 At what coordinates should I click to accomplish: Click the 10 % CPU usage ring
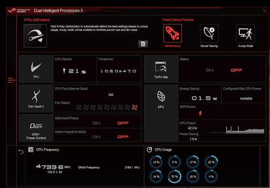pyautogui.click(x=193, y=177)
